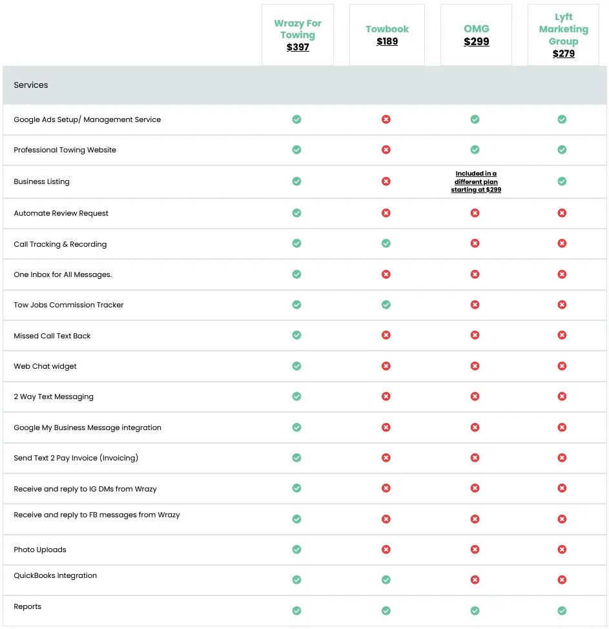Click Lyft Marketing red X for FB messages row
This screenshot has width=609, height=629.
click(562, 519)
